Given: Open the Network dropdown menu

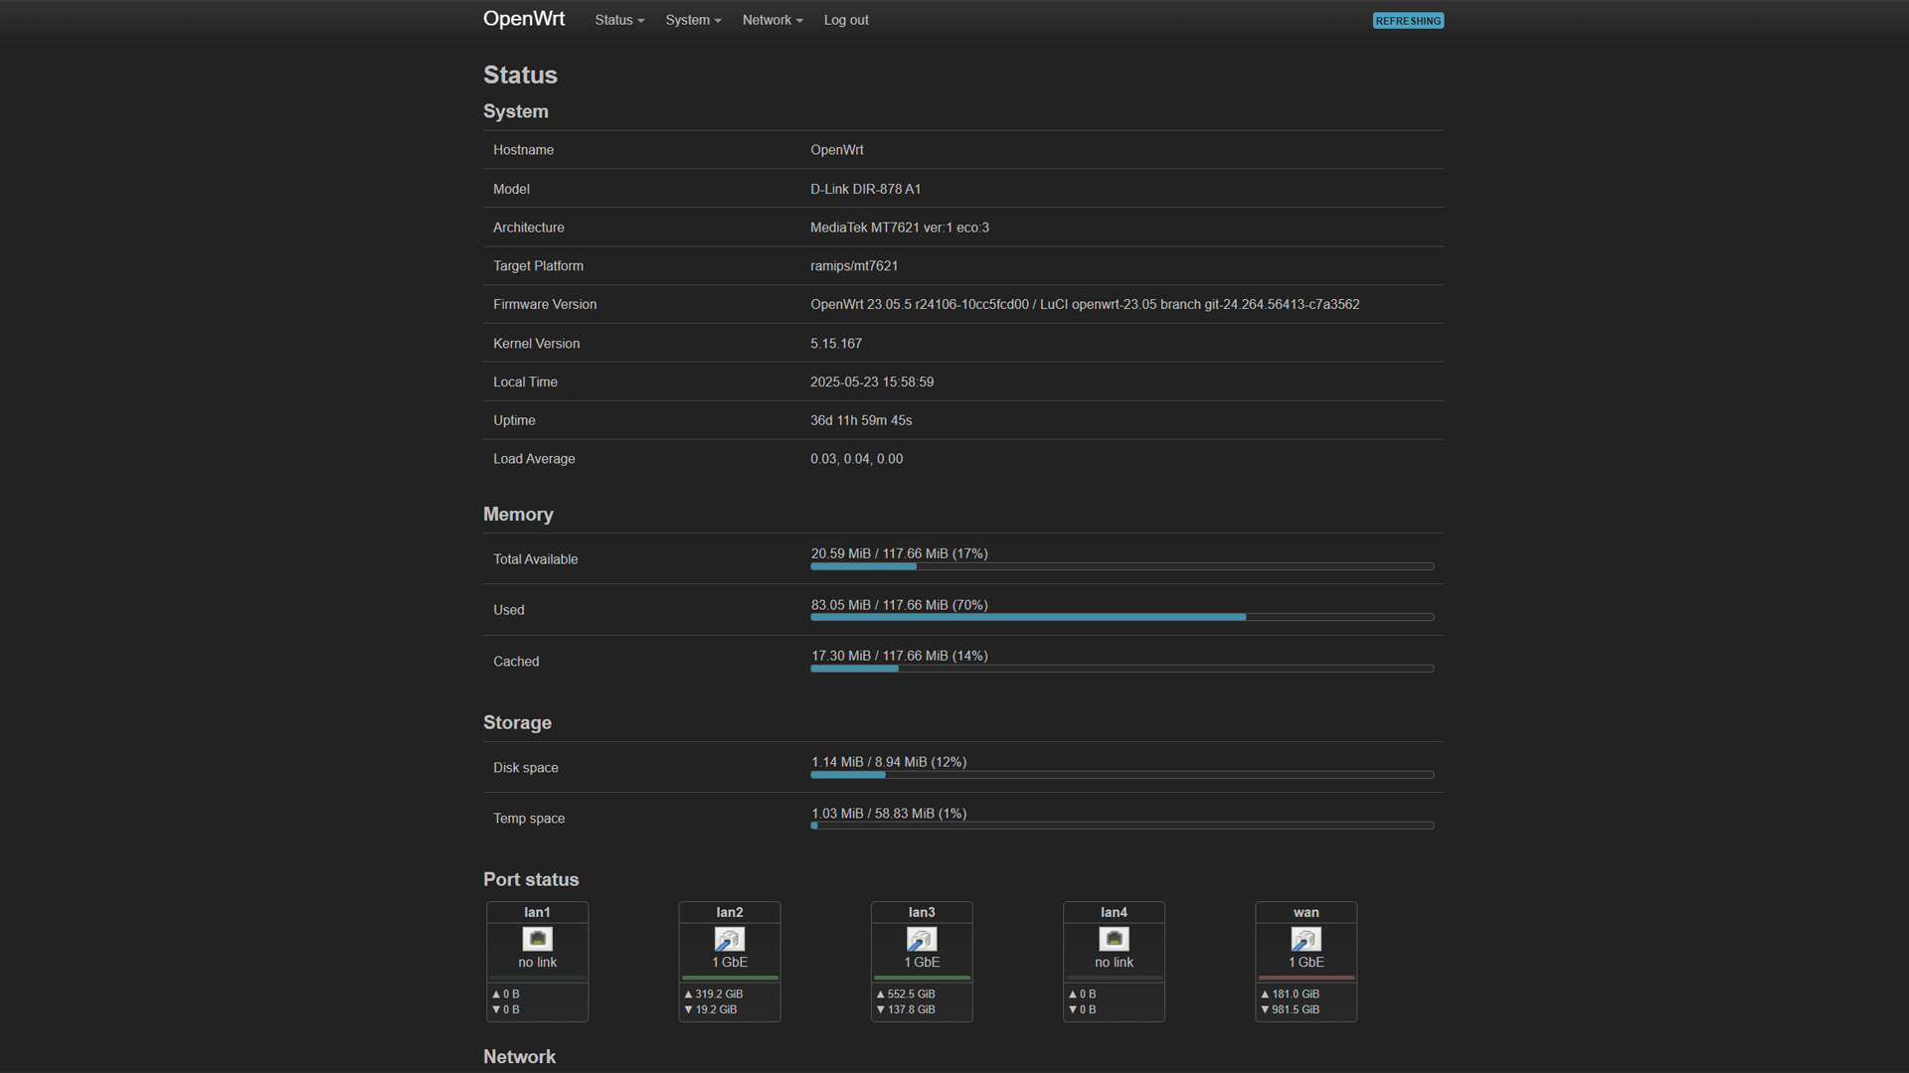Looking at the screenshot, I should pos(773,20).
